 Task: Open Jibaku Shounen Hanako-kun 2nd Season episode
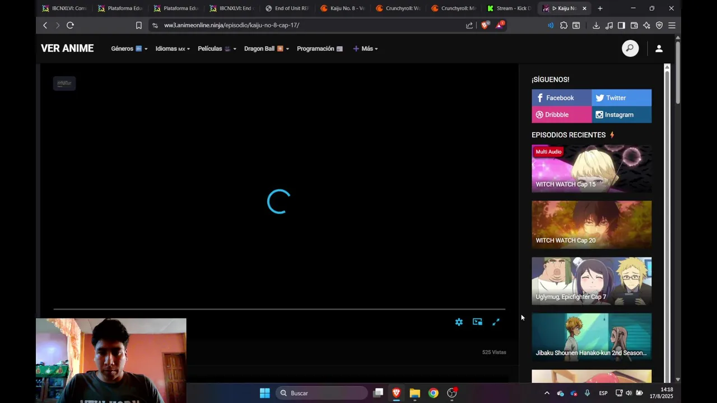[592, 337]
